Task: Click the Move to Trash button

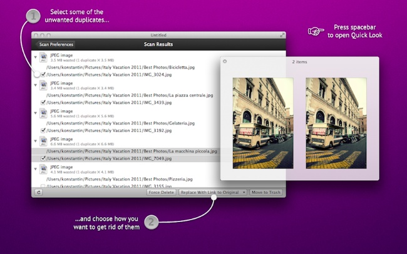Action: pos(266,193)
